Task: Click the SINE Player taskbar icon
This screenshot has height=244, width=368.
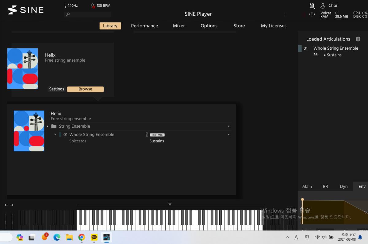Action: (x=106, y=237)
